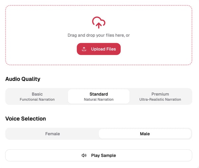This screenshot has width=199, height=168.
Task: Switch to Premium audio quality
Action: [x=160, y=96]
